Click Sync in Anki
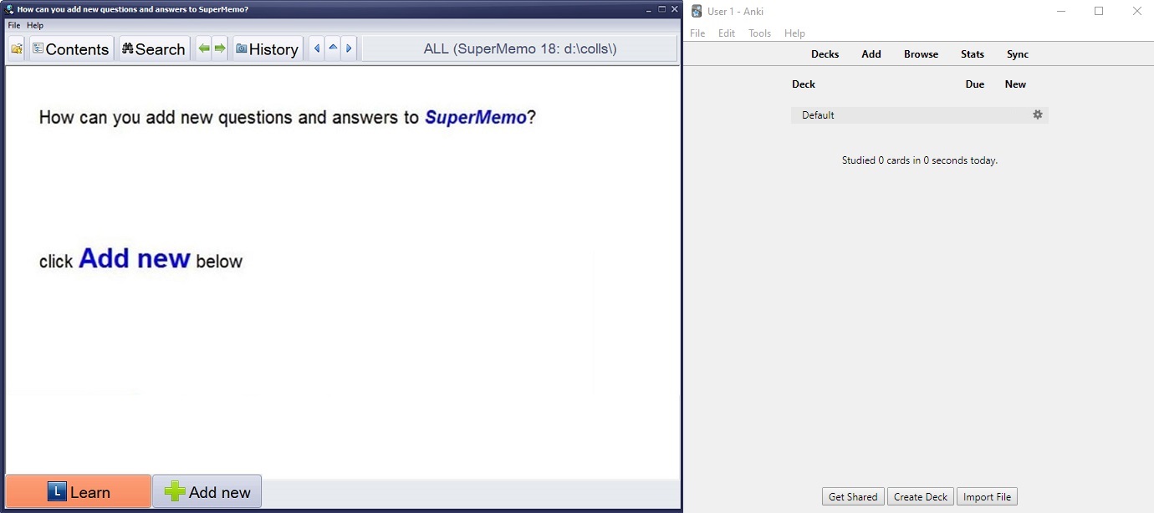1154x513 pixels. tap(1018, 54)
